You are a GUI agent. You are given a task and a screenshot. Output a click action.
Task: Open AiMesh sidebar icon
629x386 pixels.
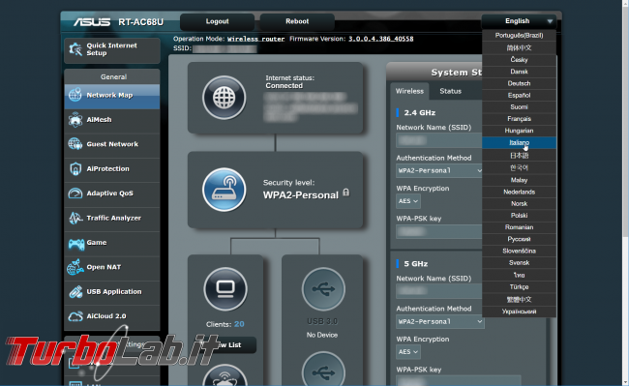tap(75, 119)
